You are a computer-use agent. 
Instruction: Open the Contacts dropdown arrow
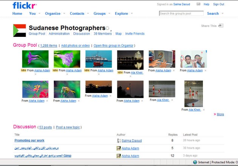coord(89,14)
